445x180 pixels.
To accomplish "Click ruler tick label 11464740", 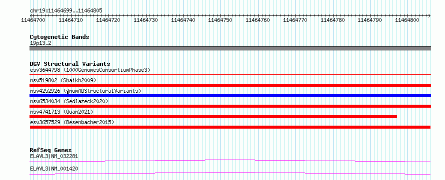I will click(183, 20).
